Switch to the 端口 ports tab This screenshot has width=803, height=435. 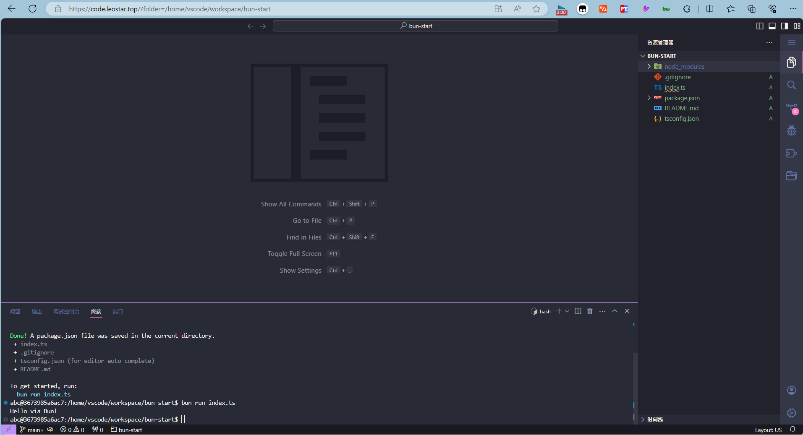(x=118, y=311)
